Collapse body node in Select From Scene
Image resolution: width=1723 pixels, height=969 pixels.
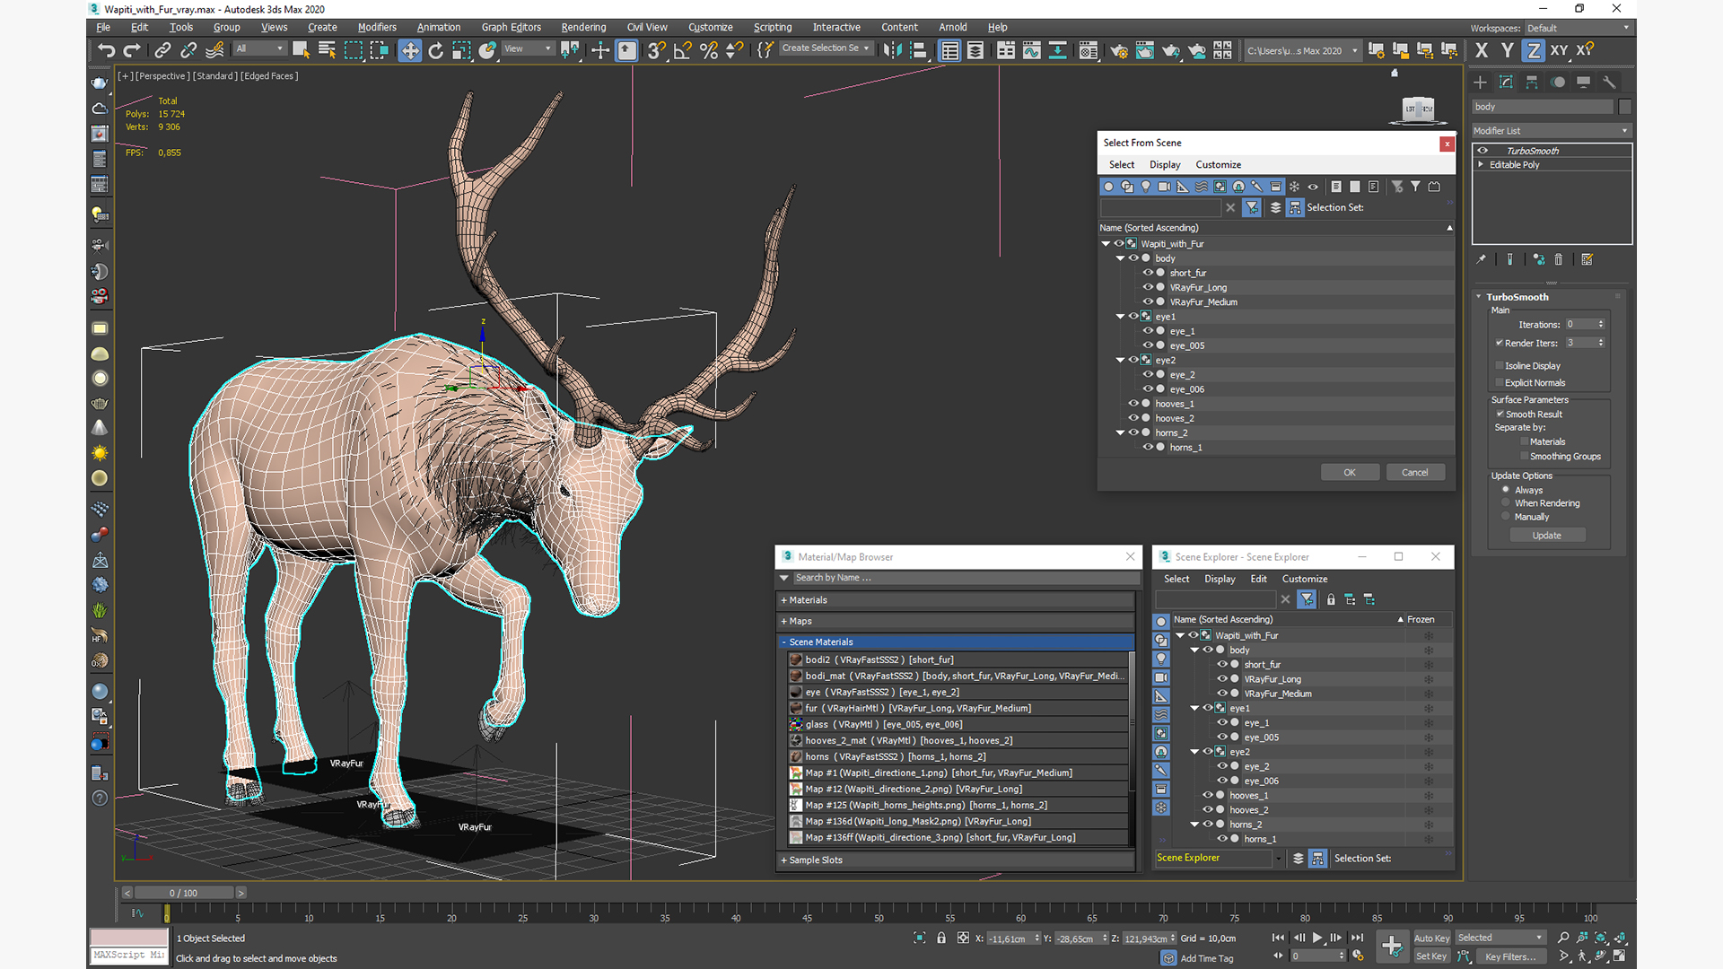tap(1120, 258)
